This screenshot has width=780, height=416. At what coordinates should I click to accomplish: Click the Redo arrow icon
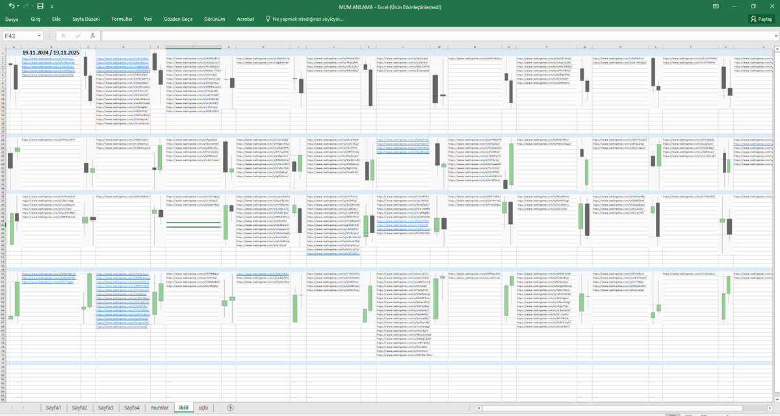pyautogui.click(x=26, y=6)
